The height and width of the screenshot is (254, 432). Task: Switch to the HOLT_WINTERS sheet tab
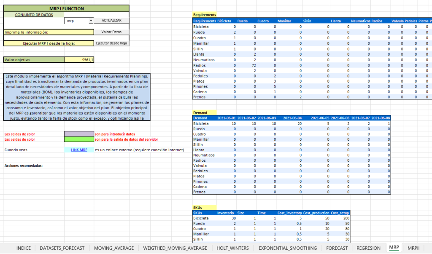point(233,248)
